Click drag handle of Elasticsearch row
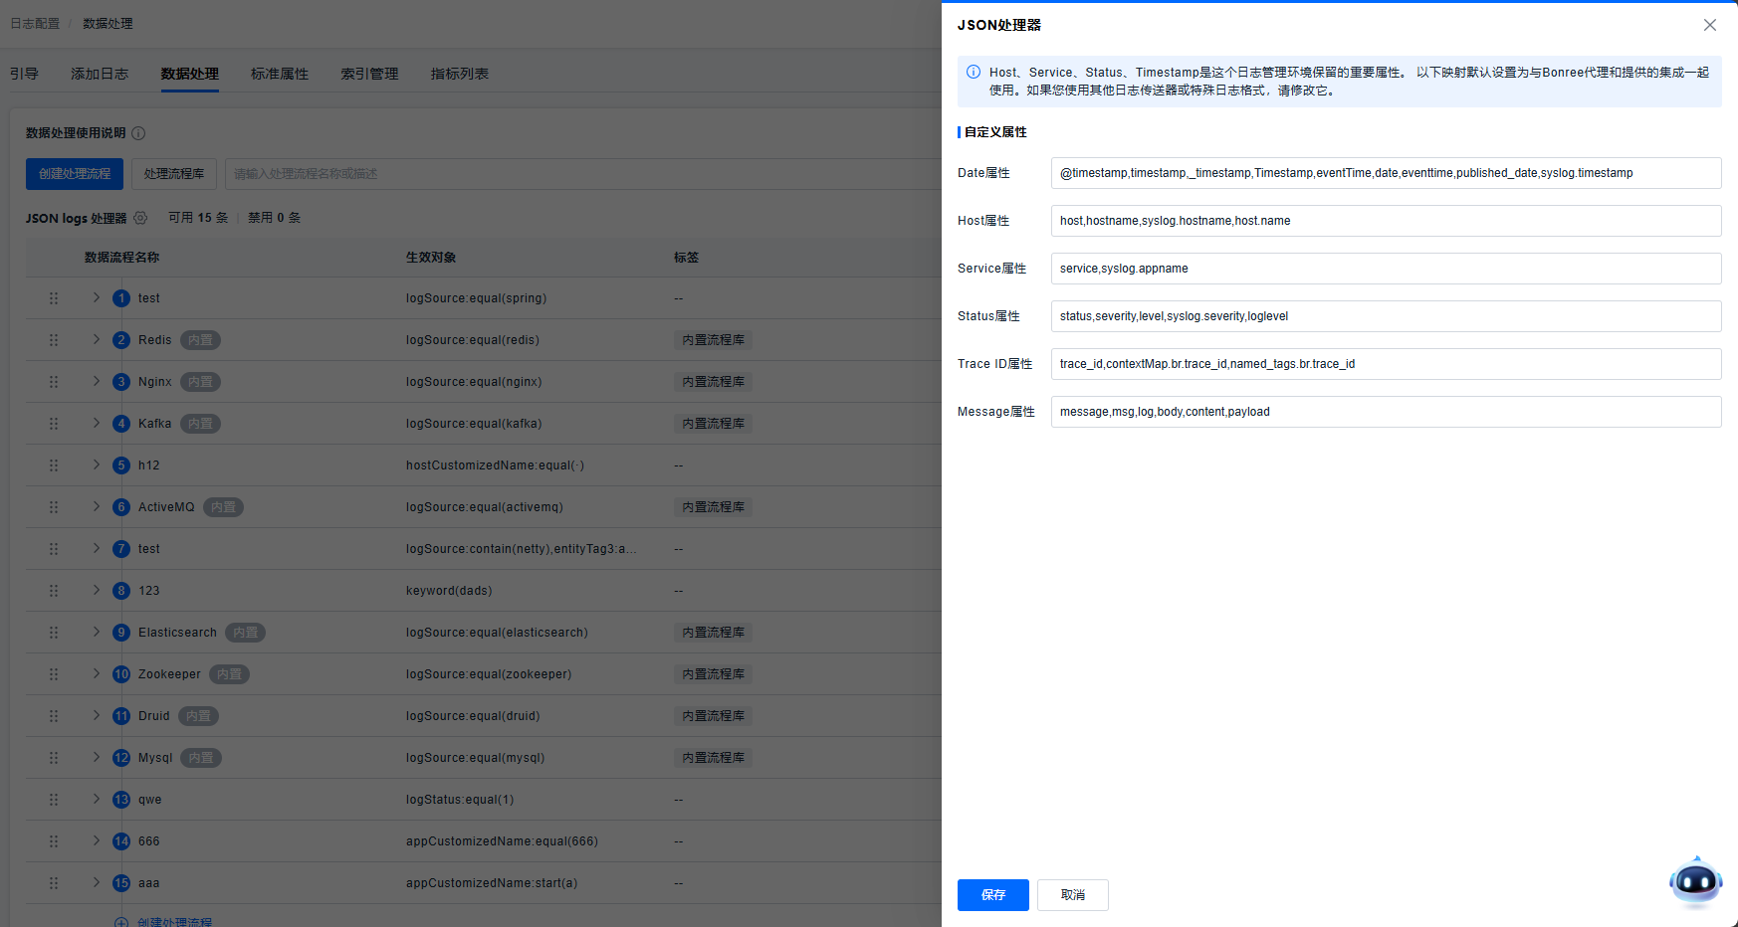1738x927 pixels. pyautogui.click(x=54, y=633)
